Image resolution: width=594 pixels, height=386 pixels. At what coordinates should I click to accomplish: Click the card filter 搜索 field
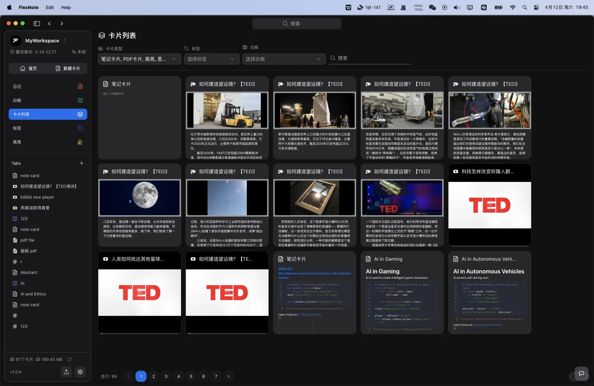click(x=370, y=58)
